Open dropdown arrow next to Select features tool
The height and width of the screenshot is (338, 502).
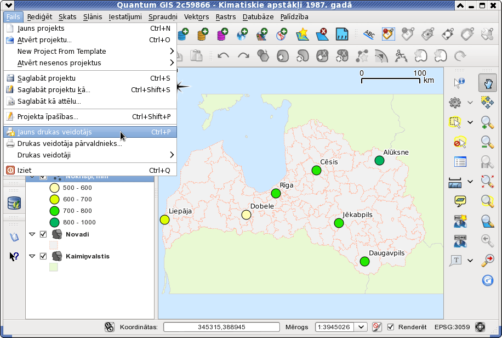point(470,122)
